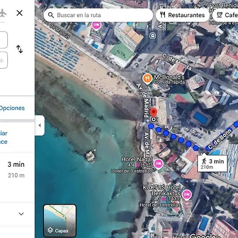
Task: Click the McDonald's label text
Action: 169,77
